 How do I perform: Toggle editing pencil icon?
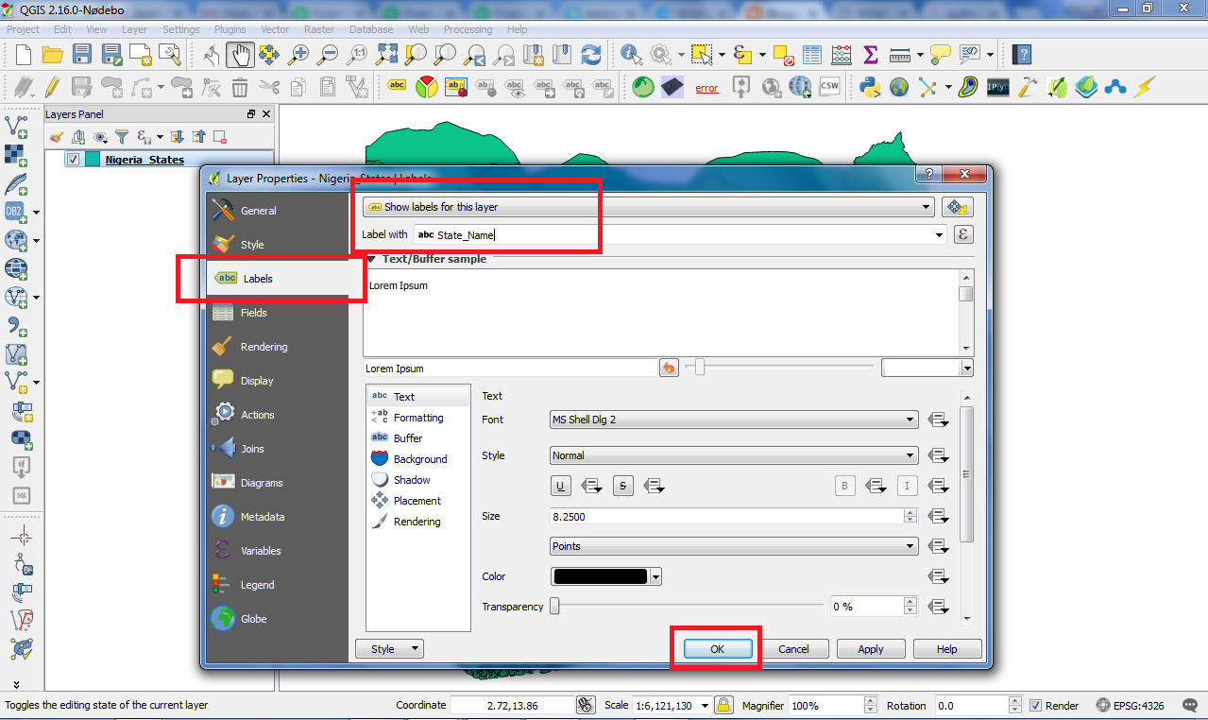pos(52,88)
